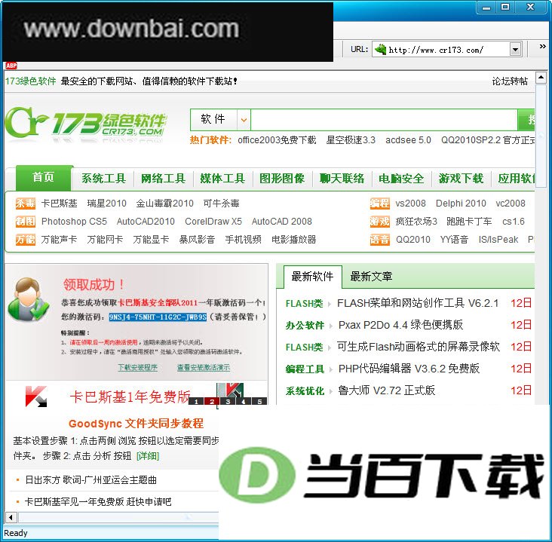Click the 173绿色软件 header link
This screenshot has width=552, height=542.
pos(31,81)
